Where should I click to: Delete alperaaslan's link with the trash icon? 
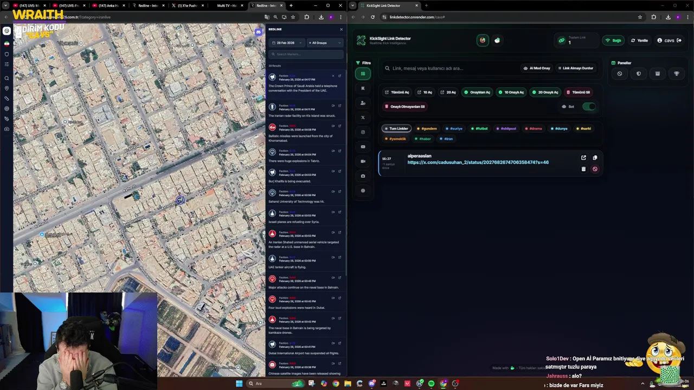coord(583,169)
